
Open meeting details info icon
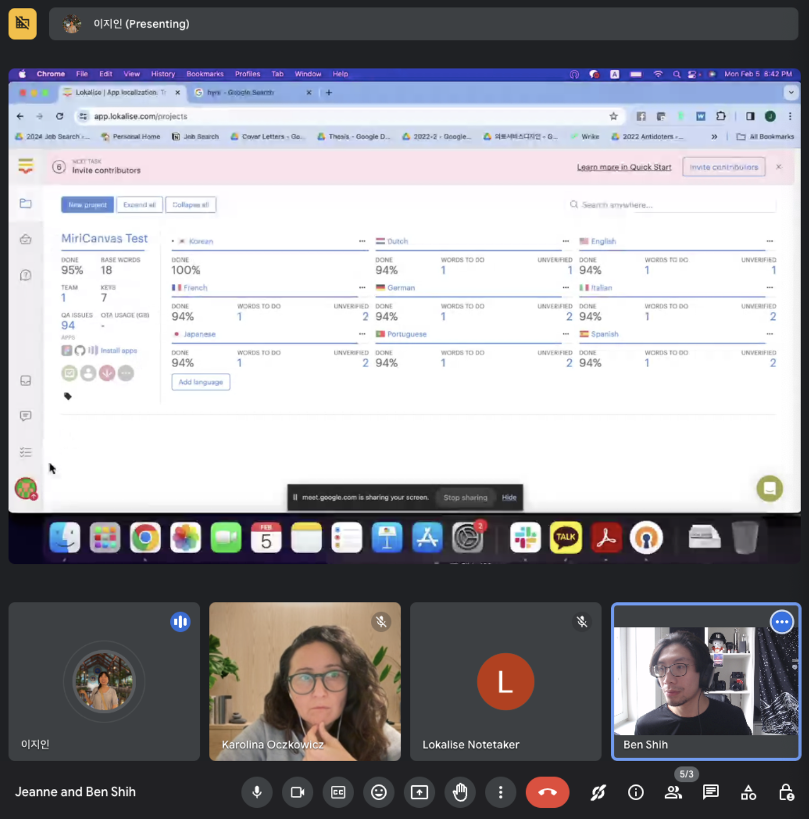tap(635, 792)
